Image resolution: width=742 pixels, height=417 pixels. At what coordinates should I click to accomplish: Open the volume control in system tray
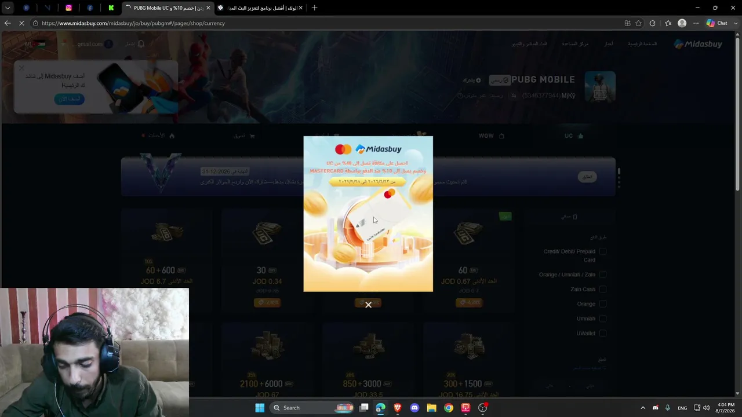706,408
